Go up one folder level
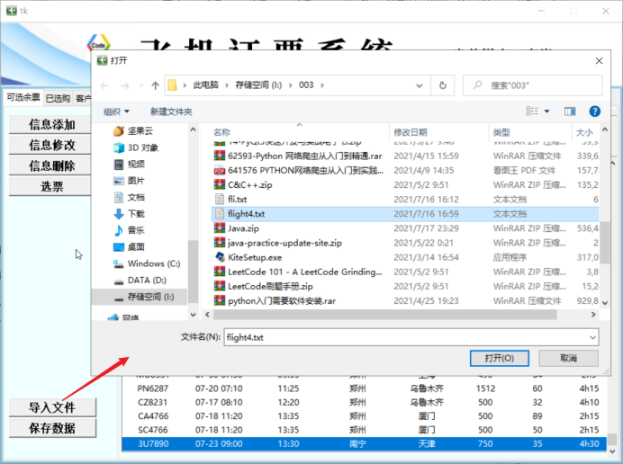This screenshot has width=623, height=464. click(x=156, y=85)
